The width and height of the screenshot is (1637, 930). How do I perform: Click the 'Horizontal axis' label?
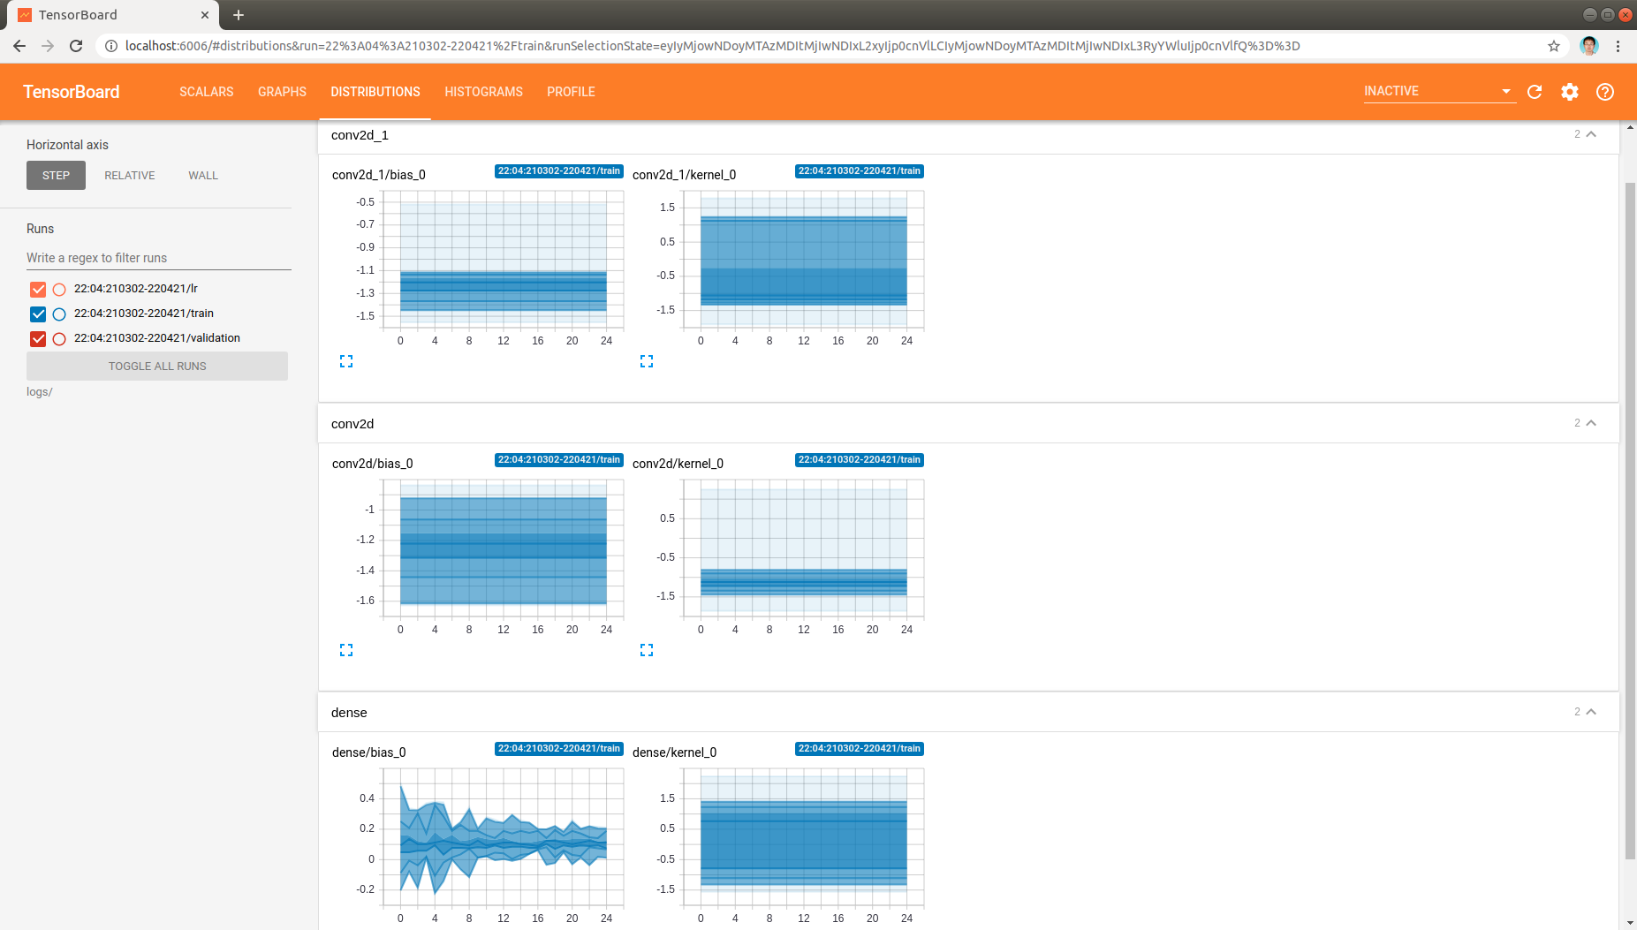coord(67,145)
